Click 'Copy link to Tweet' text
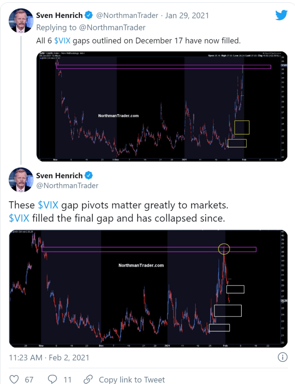295x384 pixels. click(132, 379)
